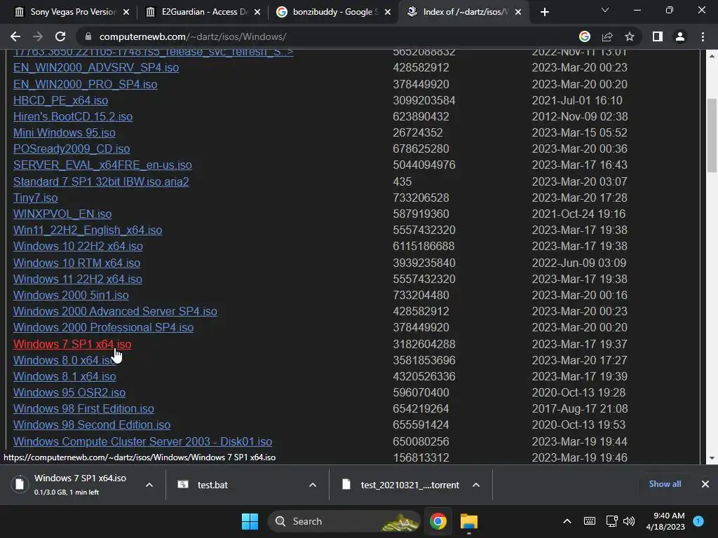718x538 pixels.
Task: Click the address bar URL field
Action: pyautogui.click(x=330, y=36)
